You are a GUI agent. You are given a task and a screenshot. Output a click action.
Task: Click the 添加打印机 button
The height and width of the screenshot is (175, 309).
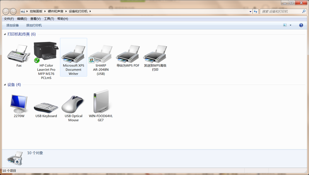[34, 25]
